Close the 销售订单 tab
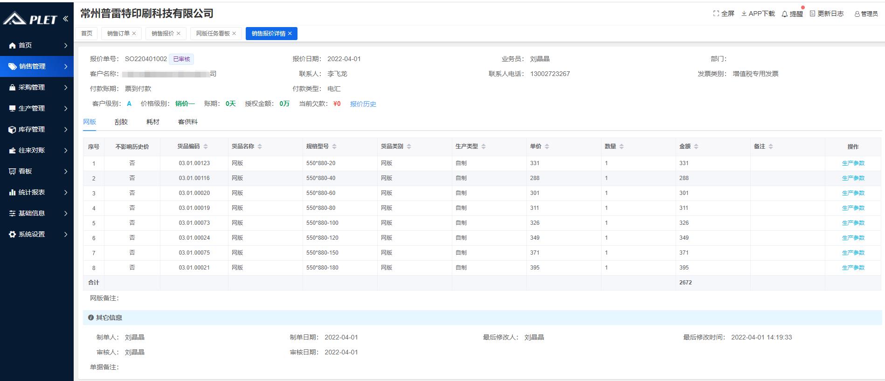Screen dimensions: 885x381 pyautogui.click(x=134, y=34)
